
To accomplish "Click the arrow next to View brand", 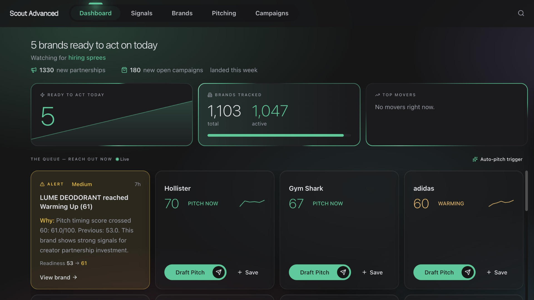I will point(75,277).
